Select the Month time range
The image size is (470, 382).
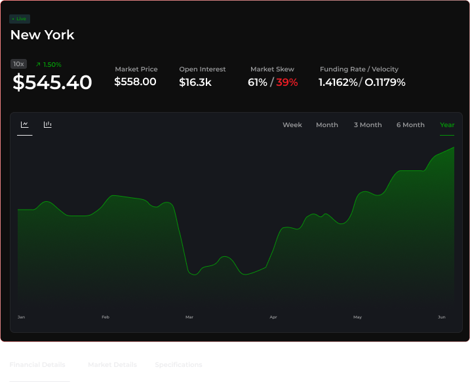[x=327, y=125]
